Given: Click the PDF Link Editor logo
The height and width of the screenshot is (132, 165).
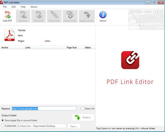Looking at the screenshot, I should [x=130, y=60].
